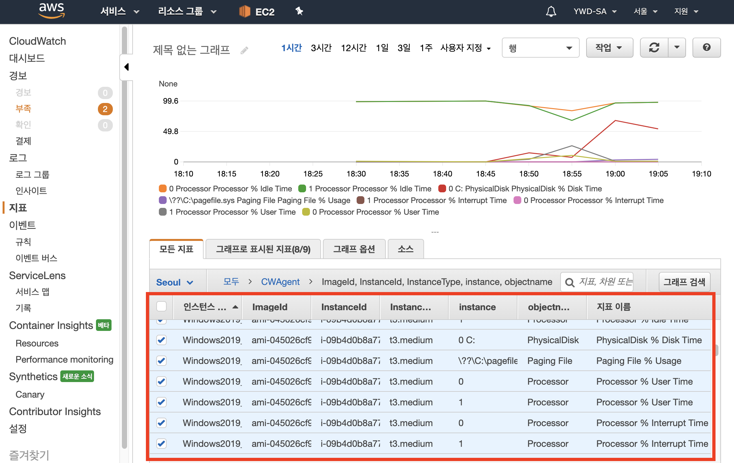Open the 소스 tab
The image size is (734, 463).
click(x=405, y=249)
